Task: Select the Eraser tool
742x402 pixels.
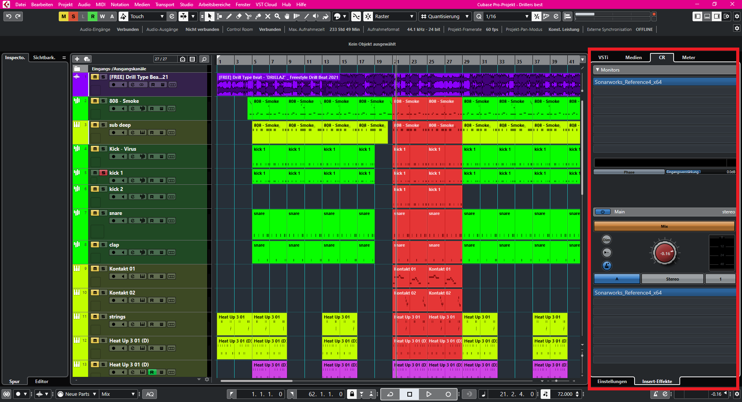Action: coord(238,16)
